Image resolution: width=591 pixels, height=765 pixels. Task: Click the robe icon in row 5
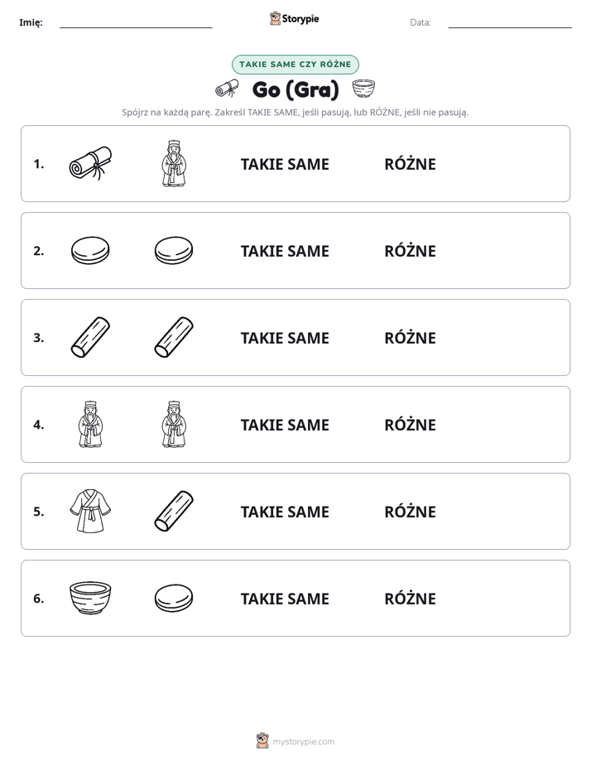(90, 512)
